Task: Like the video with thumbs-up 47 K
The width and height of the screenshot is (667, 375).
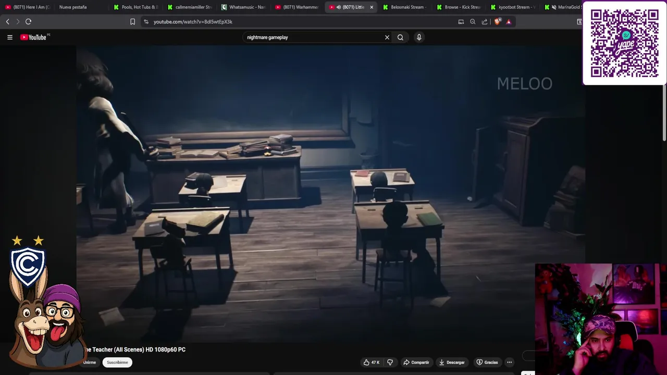Action: (372, 362)
